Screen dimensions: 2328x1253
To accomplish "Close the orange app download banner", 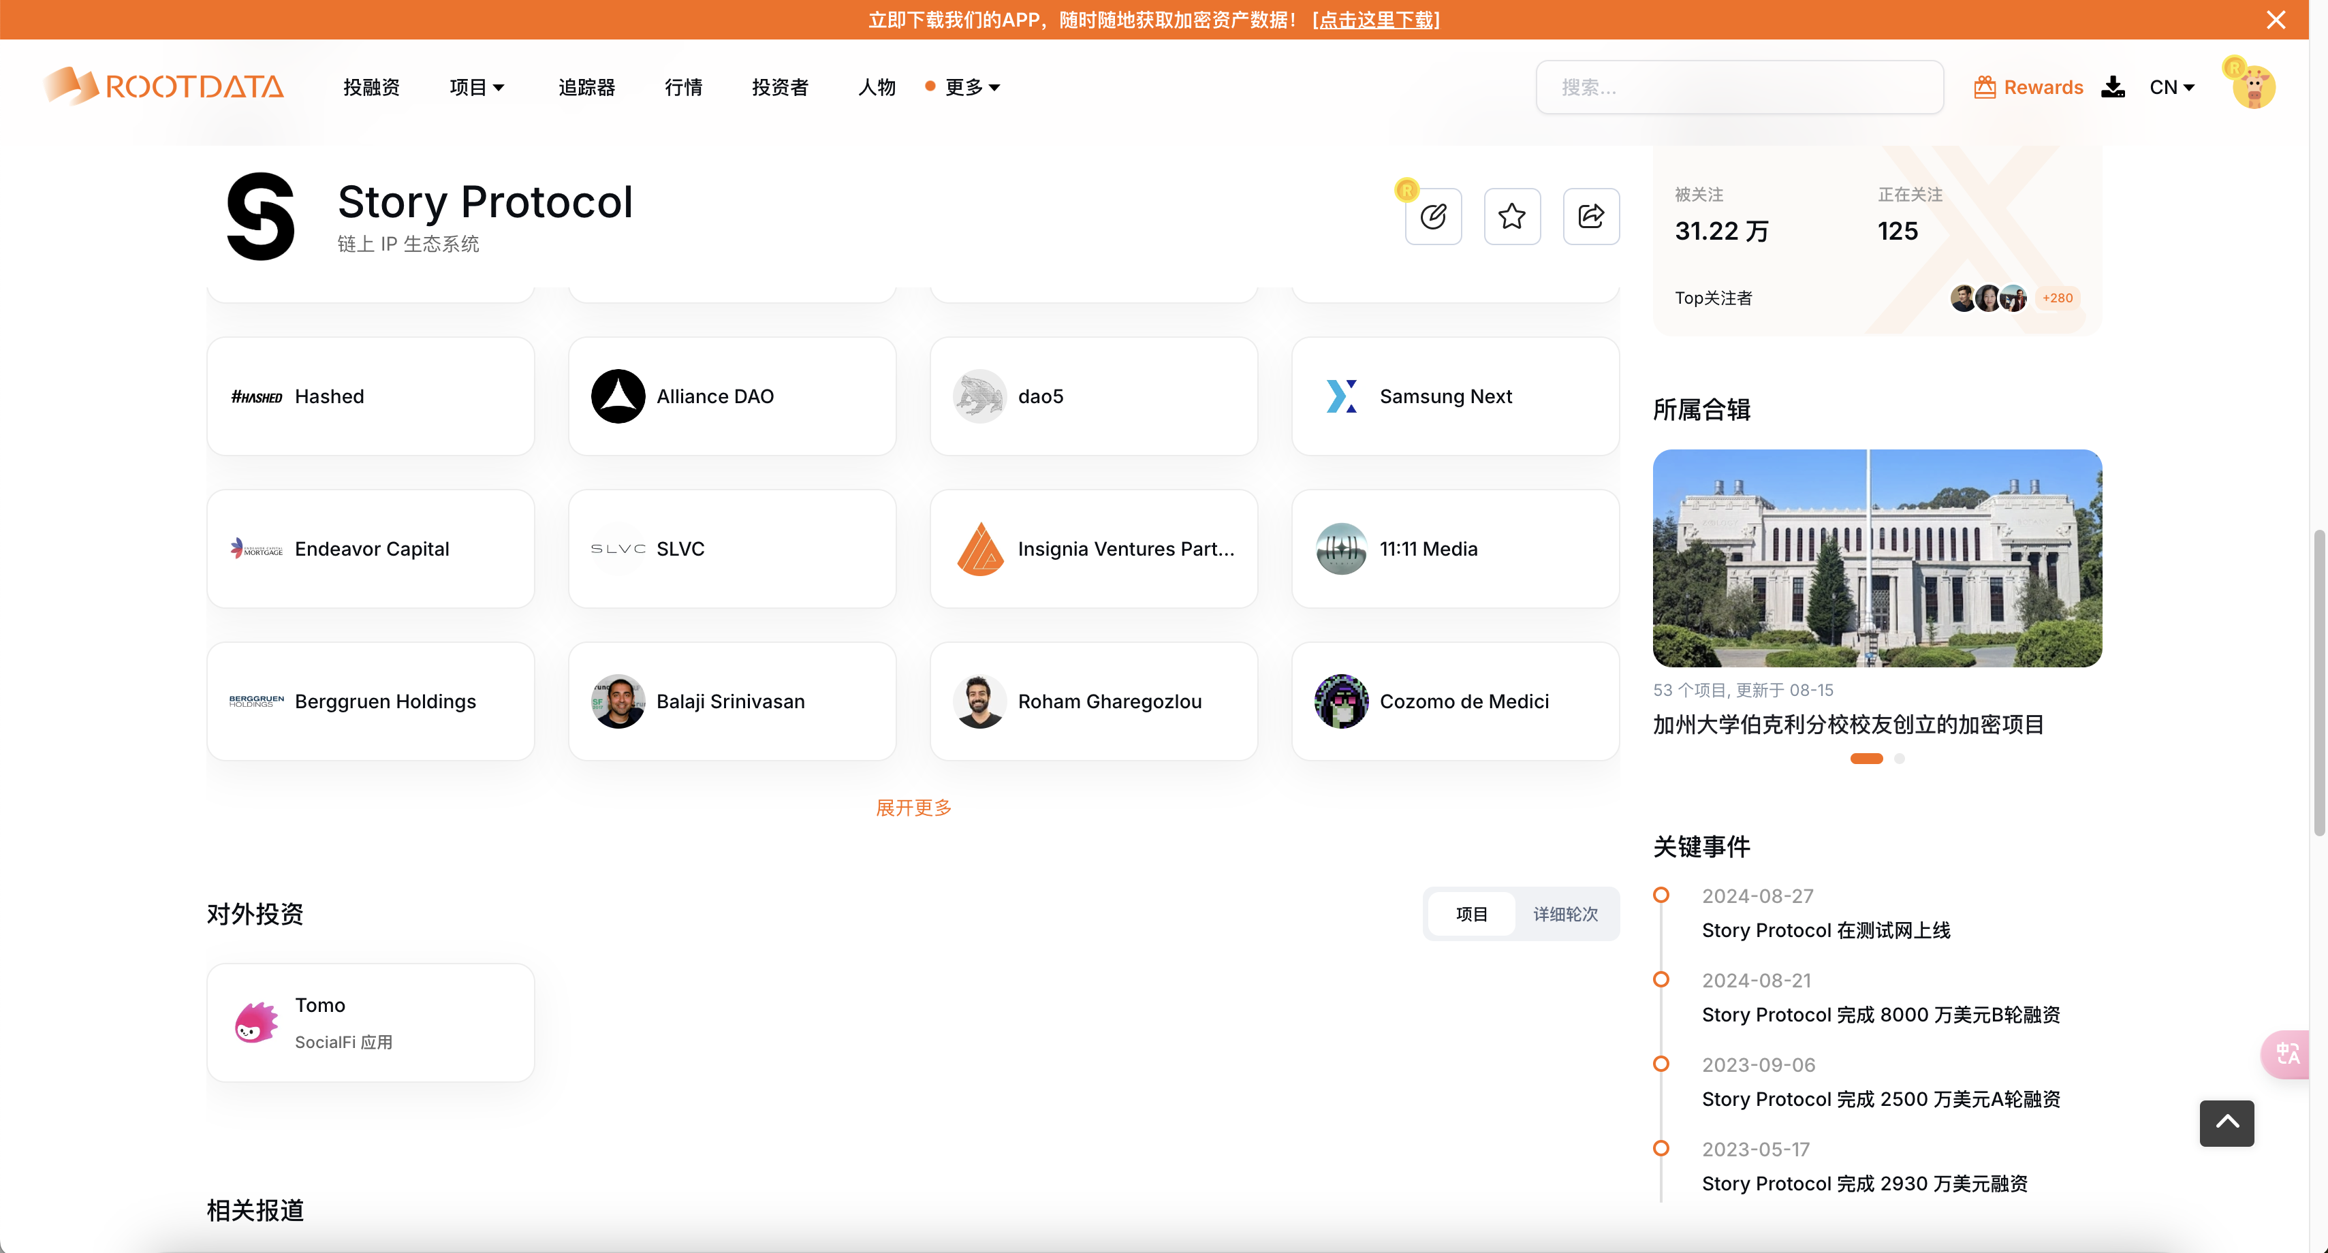I will (x=2276, y=20).
